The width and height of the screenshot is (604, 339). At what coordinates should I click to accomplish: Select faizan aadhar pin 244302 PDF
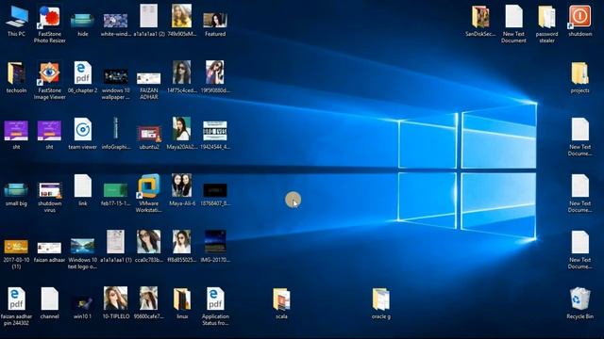17,299
